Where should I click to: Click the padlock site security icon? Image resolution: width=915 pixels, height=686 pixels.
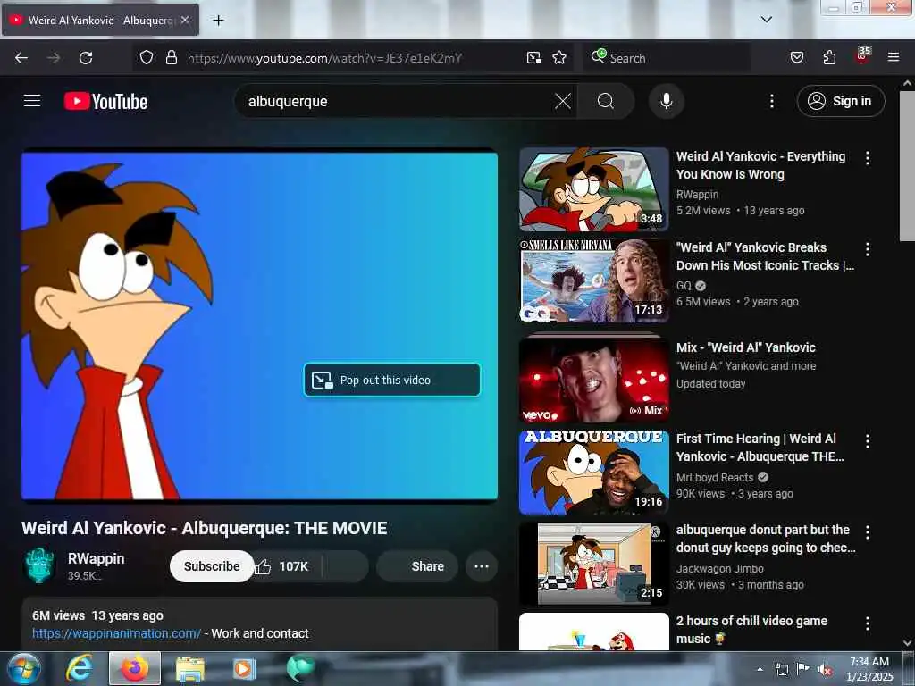171,57
